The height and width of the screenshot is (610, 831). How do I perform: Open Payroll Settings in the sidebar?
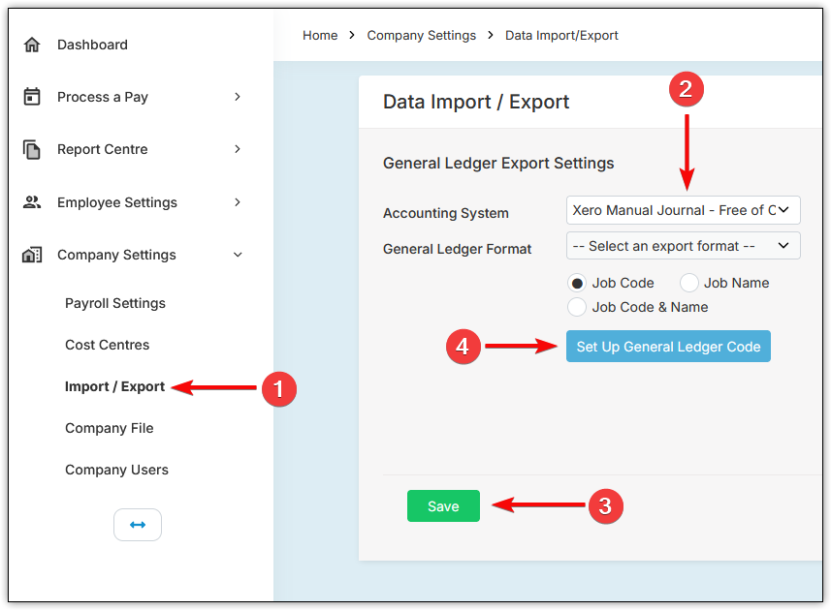(115, 303)
